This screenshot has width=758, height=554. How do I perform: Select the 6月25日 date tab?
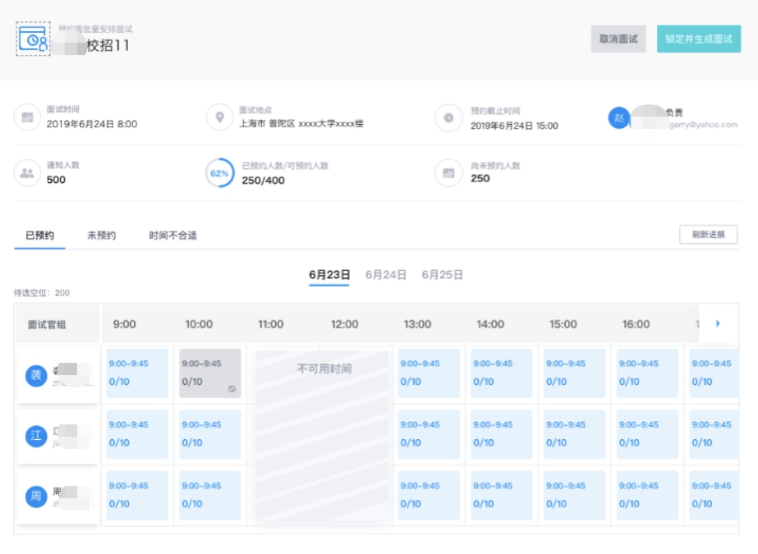[442, 275]
